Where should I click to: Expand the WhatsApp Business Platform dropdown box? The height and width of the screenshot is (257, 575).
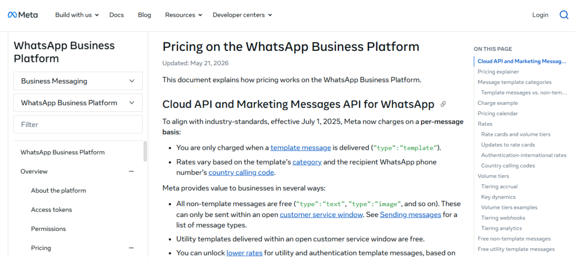[x=78, y=103]
